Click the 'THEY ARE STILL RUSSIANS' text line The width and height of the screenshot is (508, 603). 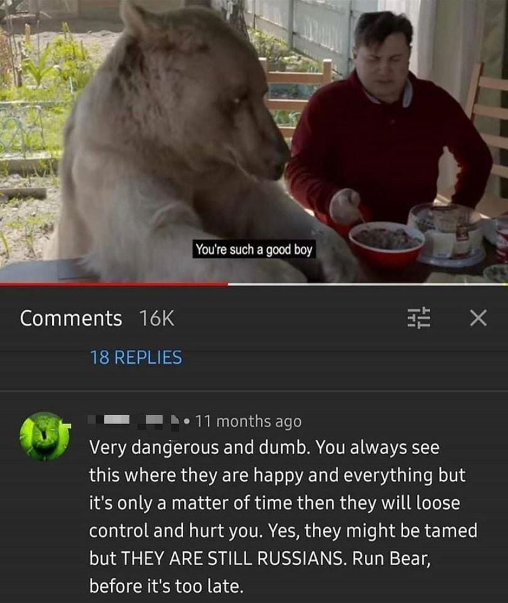click(x=232, y=558)
